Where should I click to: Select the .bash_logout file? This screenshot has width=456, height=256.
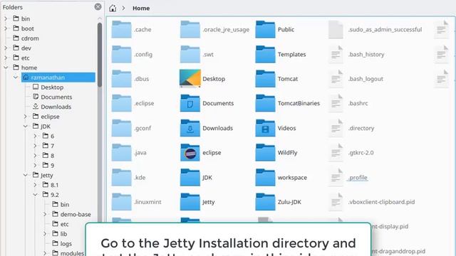click(x=366, y=79)
